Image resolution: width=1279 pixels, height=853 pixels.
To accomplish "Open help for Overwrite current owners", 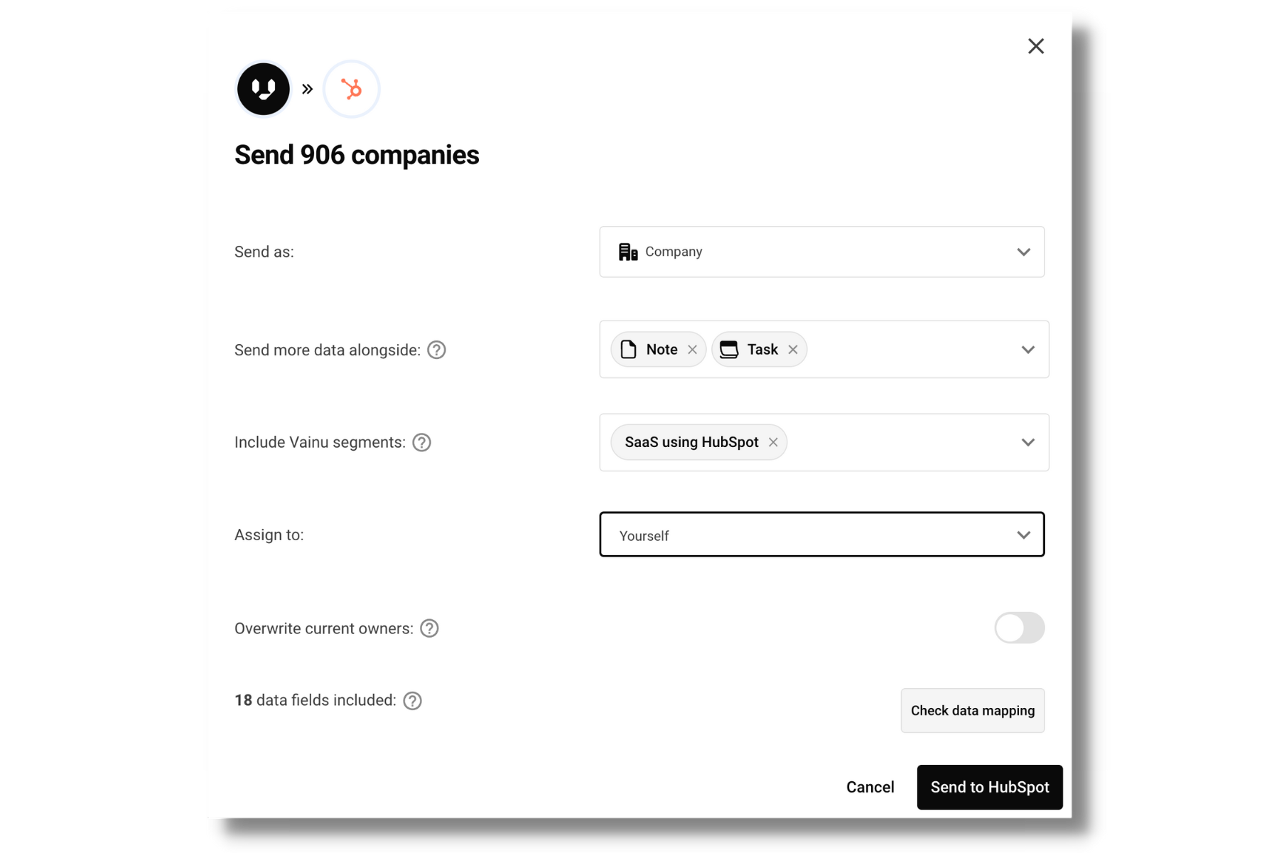I will click(429, 628).
